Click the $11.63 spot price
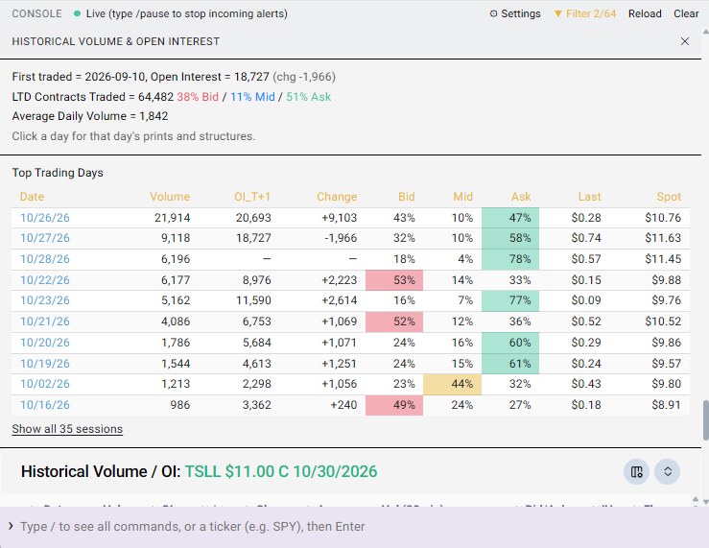 [663, 238]
